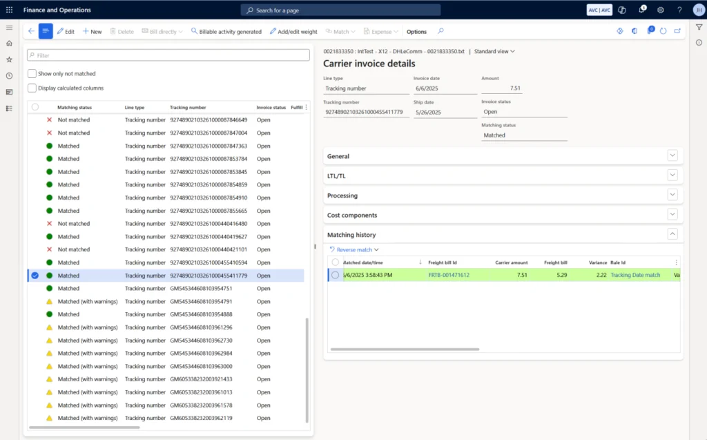The height and width of the screenshot is (440, 707).
Task: Check Display calculated columns
Action: pos(31,88)
